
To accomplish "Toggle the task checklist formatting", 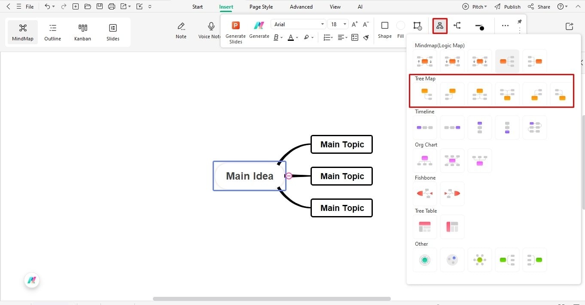I will click(x=354, y=37).
